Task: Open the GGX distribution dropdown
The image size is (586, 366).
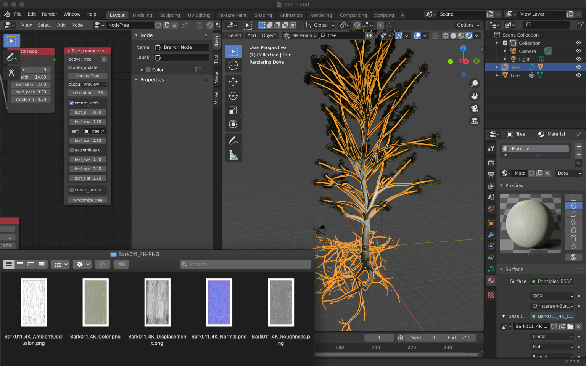Action: (552, 295)
